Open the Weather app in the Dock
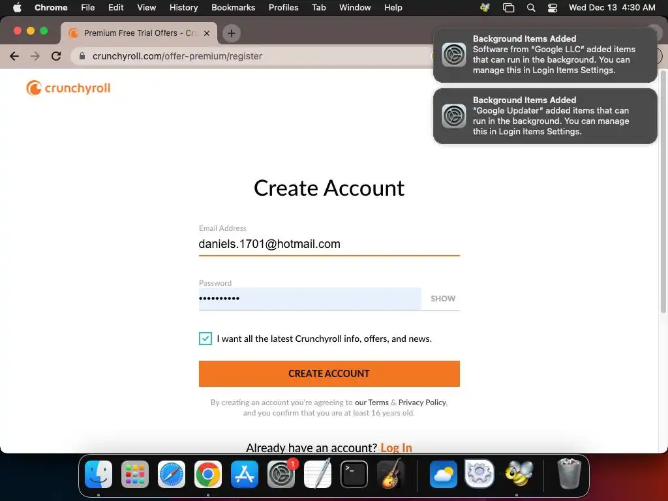This screenshot has width=668, height=501. coord(443,474)
